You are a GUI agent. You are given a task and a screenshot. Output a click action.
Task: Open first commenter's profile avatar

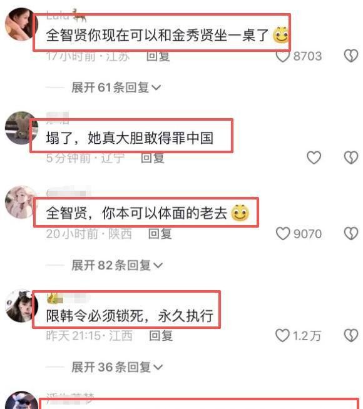[20, 24]
